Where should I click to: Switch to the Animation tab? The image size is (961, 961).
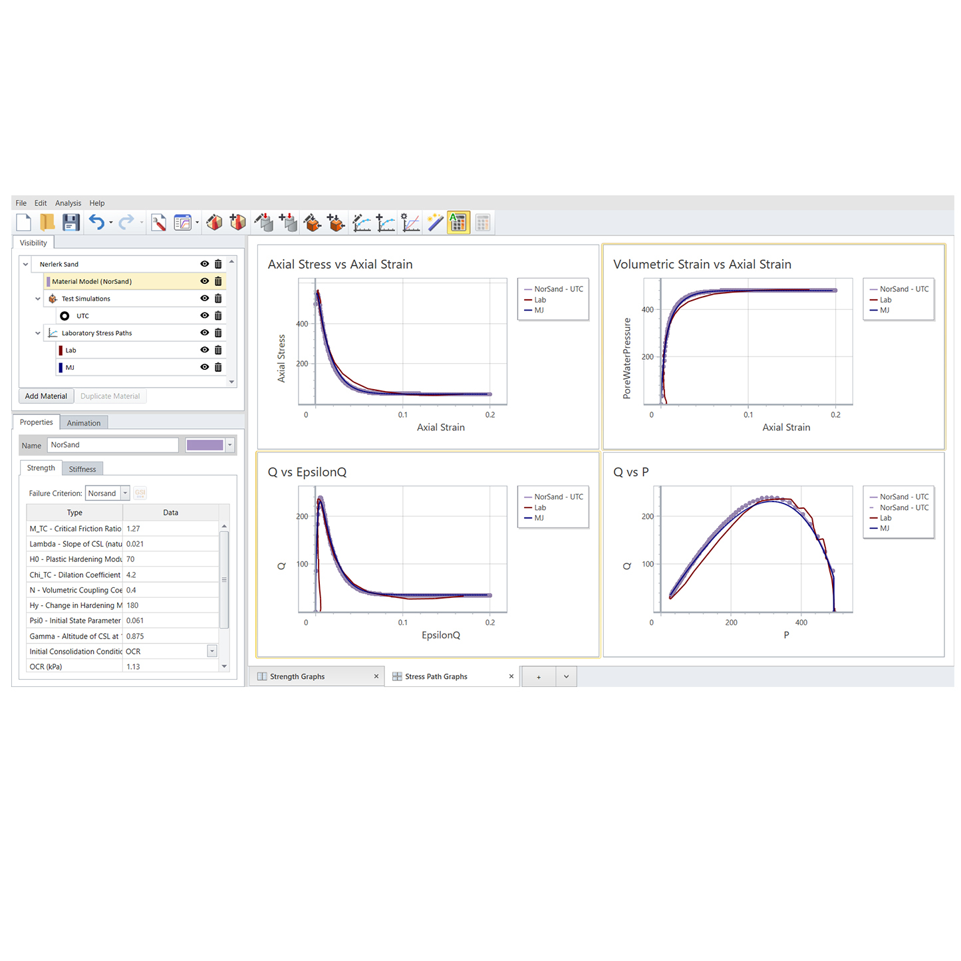point(84,423)
